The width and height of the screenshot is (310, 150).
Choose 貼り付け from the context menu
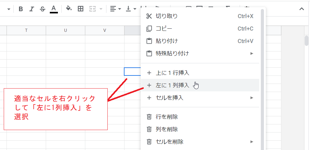click(x=200, y=41)
